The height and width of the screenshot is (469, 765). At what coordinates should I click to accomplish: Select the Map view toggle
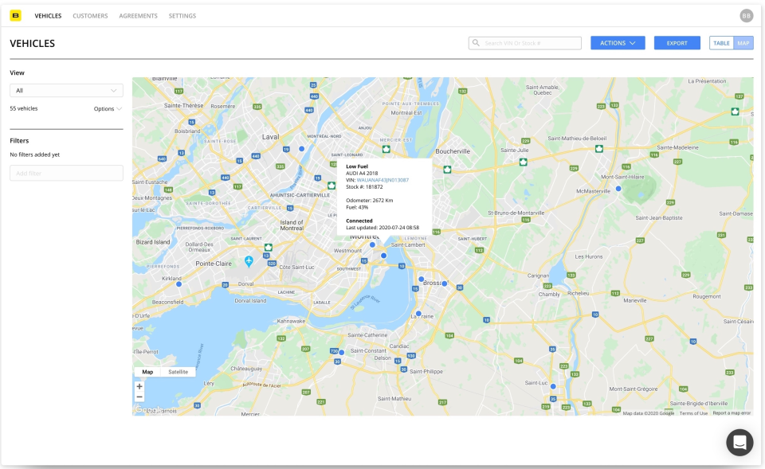743,43
